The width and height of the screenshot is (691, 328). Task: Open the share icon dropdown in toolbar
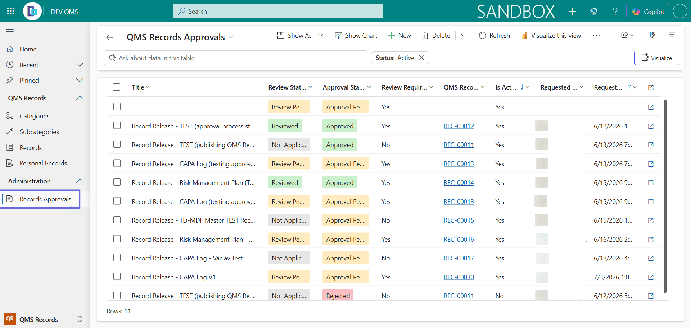(627, 35)
